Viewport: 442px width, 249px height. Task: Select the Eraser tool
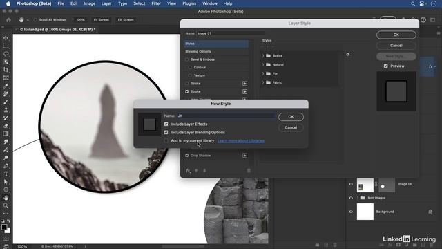coord(6,126)
